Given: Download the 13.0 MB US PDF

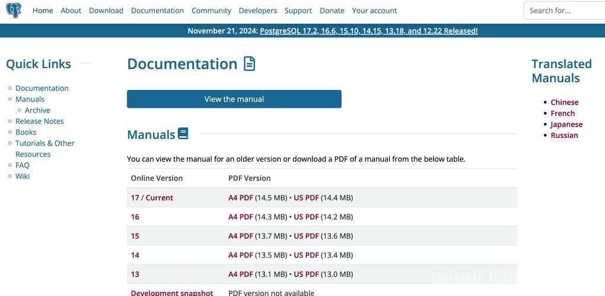Looking at the screenshot, I should click(x=307, y=275).
